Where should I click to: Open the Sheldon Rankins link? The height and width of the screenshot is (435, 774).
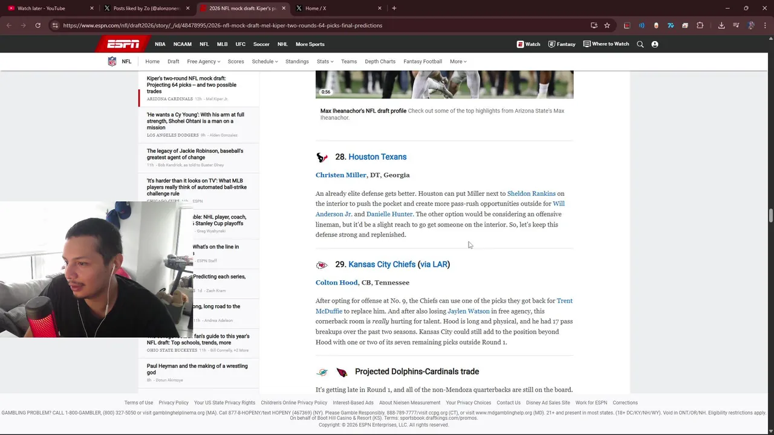tap(532, 194)
